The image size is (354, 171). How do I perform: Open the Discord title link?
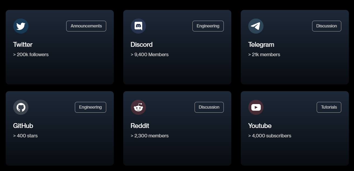[x=142, y=45]
